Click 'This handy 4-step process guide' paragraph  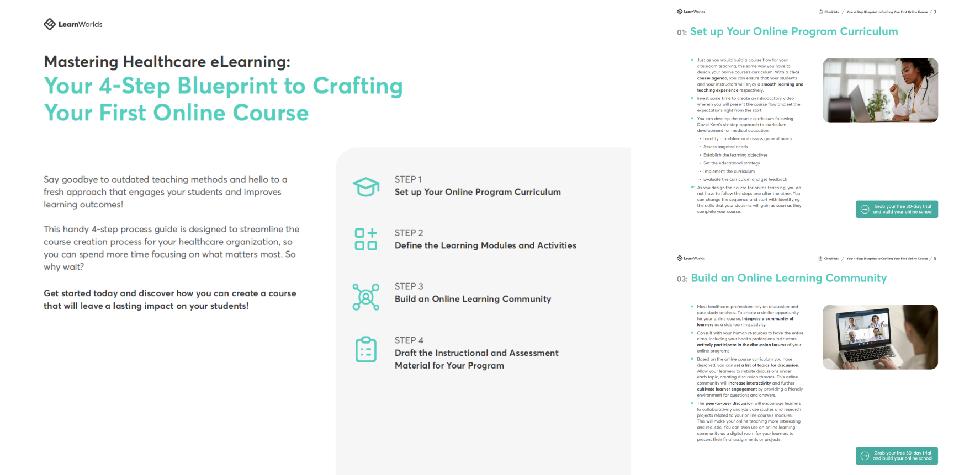coord(172,248)
